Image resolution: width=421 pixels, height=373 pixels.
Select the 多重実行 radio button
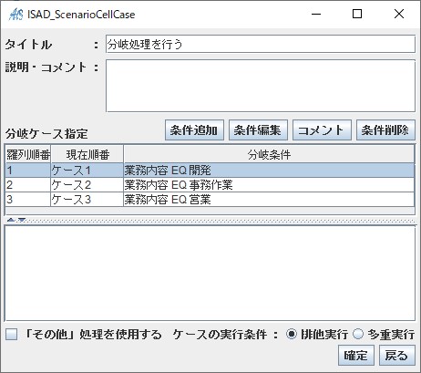(358, 334)
